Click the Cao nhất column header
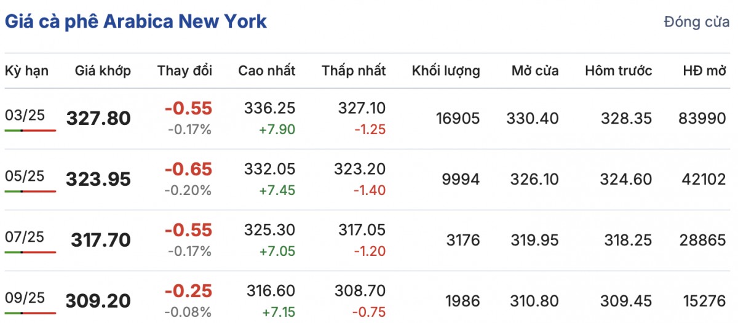Image resolution: width=738 pixels, height=323 pixels. pos(267,71)
